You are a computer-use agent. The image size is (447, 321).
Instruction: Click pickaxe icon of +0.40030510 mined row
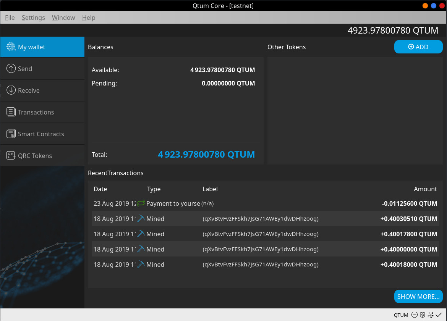point(141,218)
